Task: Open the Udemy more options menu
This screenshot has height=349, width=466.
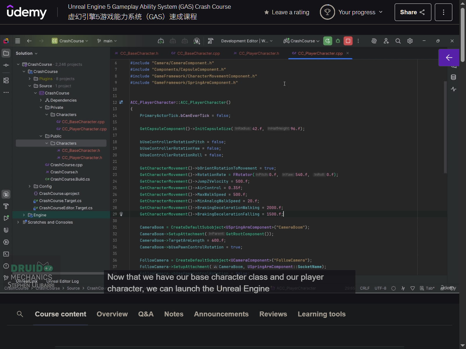Action: 444,12
